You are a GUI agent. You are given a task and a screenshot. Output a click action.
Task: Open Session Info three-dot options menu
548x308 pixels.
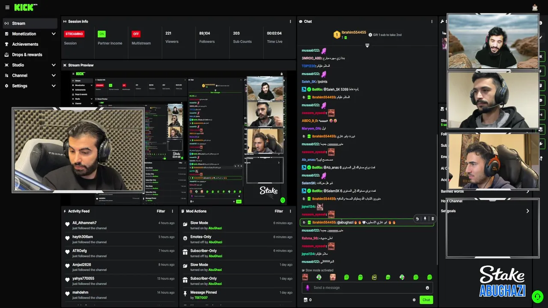(x=290, y=21)
